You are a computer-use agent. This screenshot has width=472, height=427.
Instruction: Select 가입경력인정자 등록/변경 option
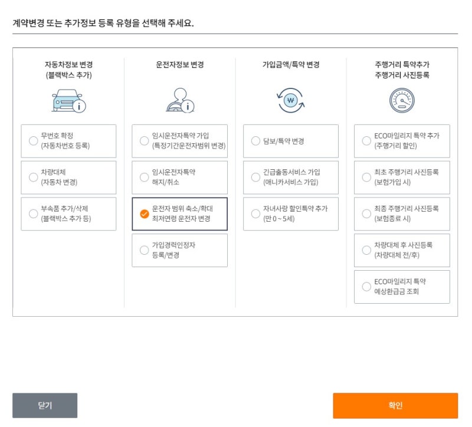pyautogui.click(x=180, y=250)
